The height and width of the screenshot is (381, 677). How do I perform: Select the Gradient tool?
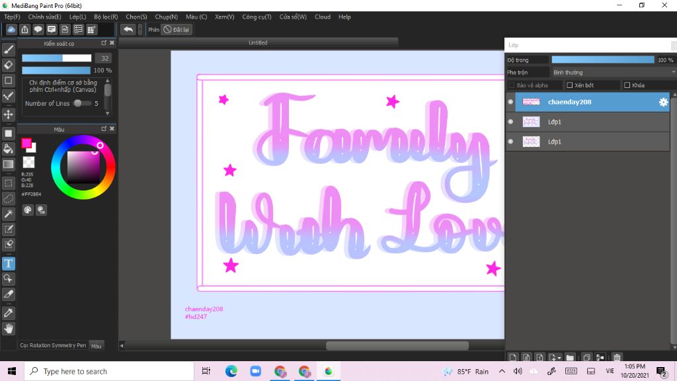pos(8,164)
